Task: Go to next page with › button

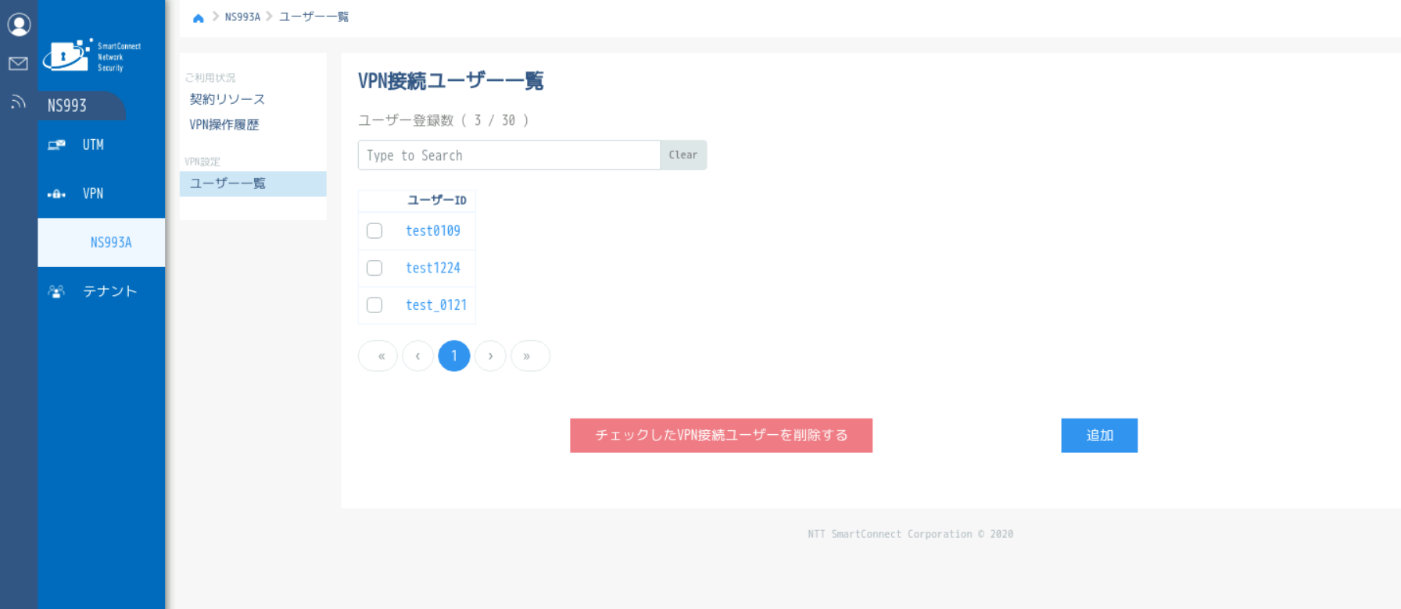Action: click(x=490, y=356)
